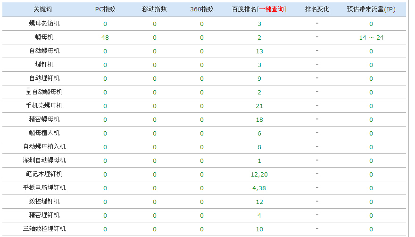415x237 pixels.
Task: Select keyword 自动螺母植入机
Action: [x=44, y=147]
